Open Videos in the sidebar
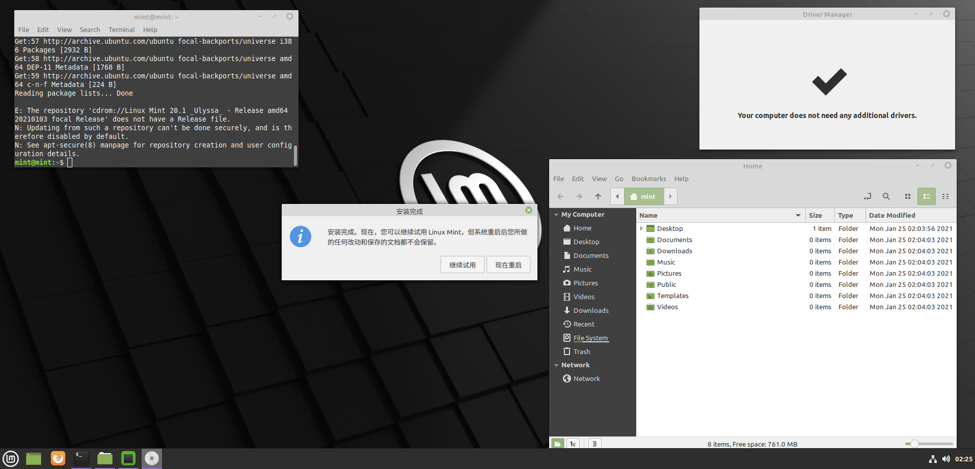This screenshot has height=469, width=975. click(x=584, y=297)
